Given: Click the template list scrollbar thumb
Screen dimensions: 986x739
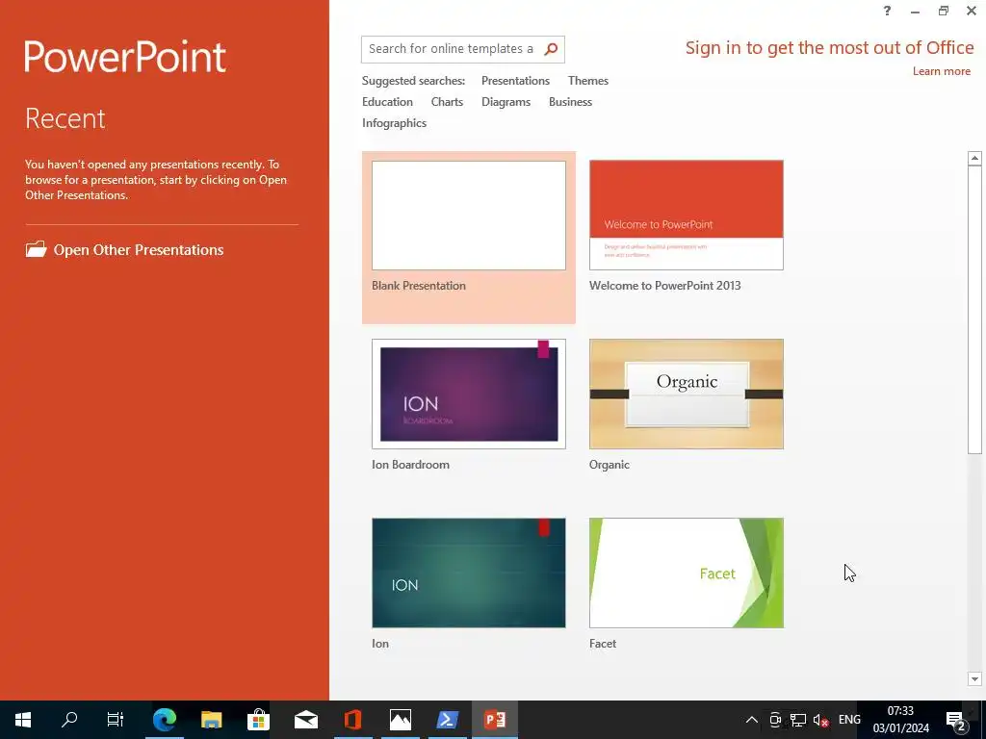Looking at the screenshot, I should click(974, 310).
